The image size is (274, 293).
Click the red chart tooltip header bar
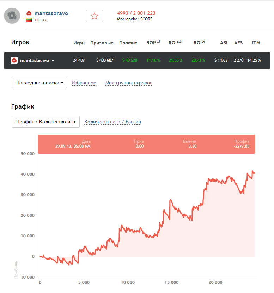[x=146, y=144]
